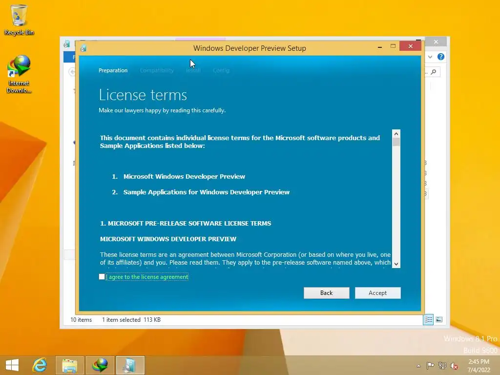Select the Install step tab
Image resolution: width=500 pixels, height=375 pixels.
tap(193, 70)
